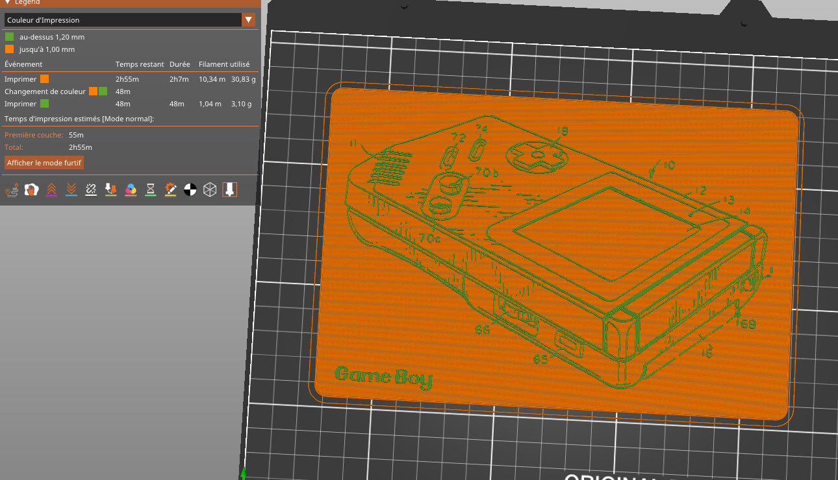Toggle shells wireframe cube icon
Image resolution: width=838 pixels, height=480 pixels.
[210, 189]
